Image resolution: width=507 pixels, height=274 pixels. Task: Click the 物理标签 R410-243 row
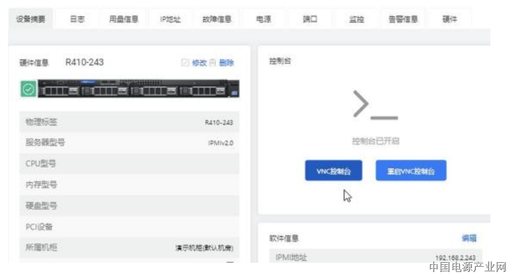pos(129,122)
